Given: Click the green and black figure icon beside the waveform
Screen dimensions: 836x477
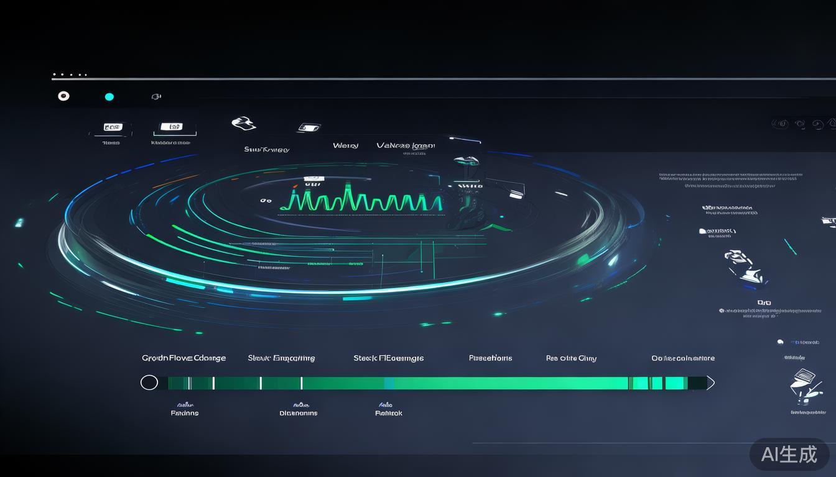Looking at the screenshot, I should [468, 193].
